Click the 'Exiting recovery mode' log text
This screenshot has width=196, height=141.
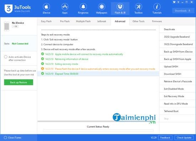[x=67, y=64]
